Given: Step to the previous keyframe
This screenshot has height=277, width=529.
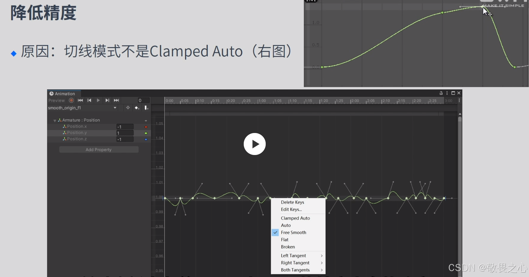Looking at the screenshot, I should click(x=89, y=100).
